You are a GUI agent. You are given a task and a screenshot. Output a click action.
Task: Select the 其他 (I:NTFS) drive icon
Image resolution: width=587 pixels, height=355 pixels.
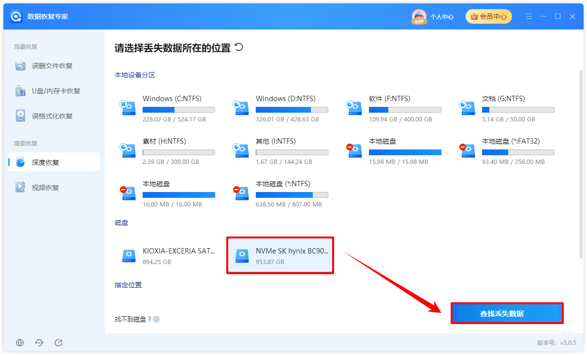[x=241, y=150]
